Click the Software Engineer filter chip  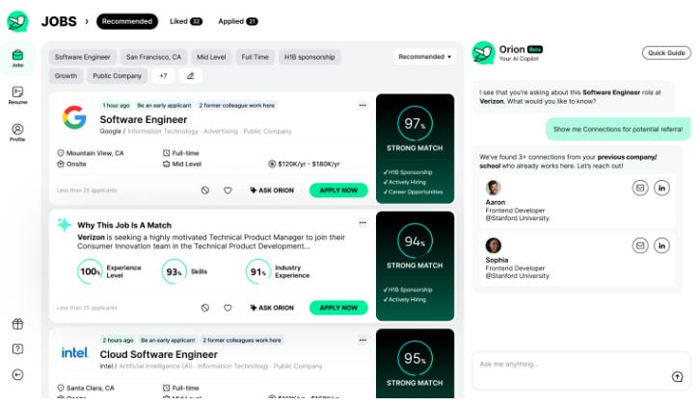coord(83,57)
